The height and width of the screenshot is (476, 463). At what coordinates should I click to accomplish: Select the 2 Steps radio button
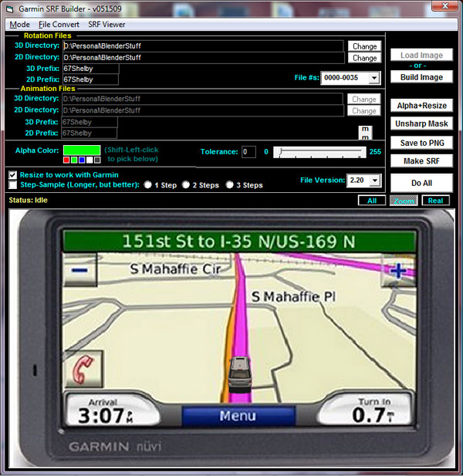186,184
